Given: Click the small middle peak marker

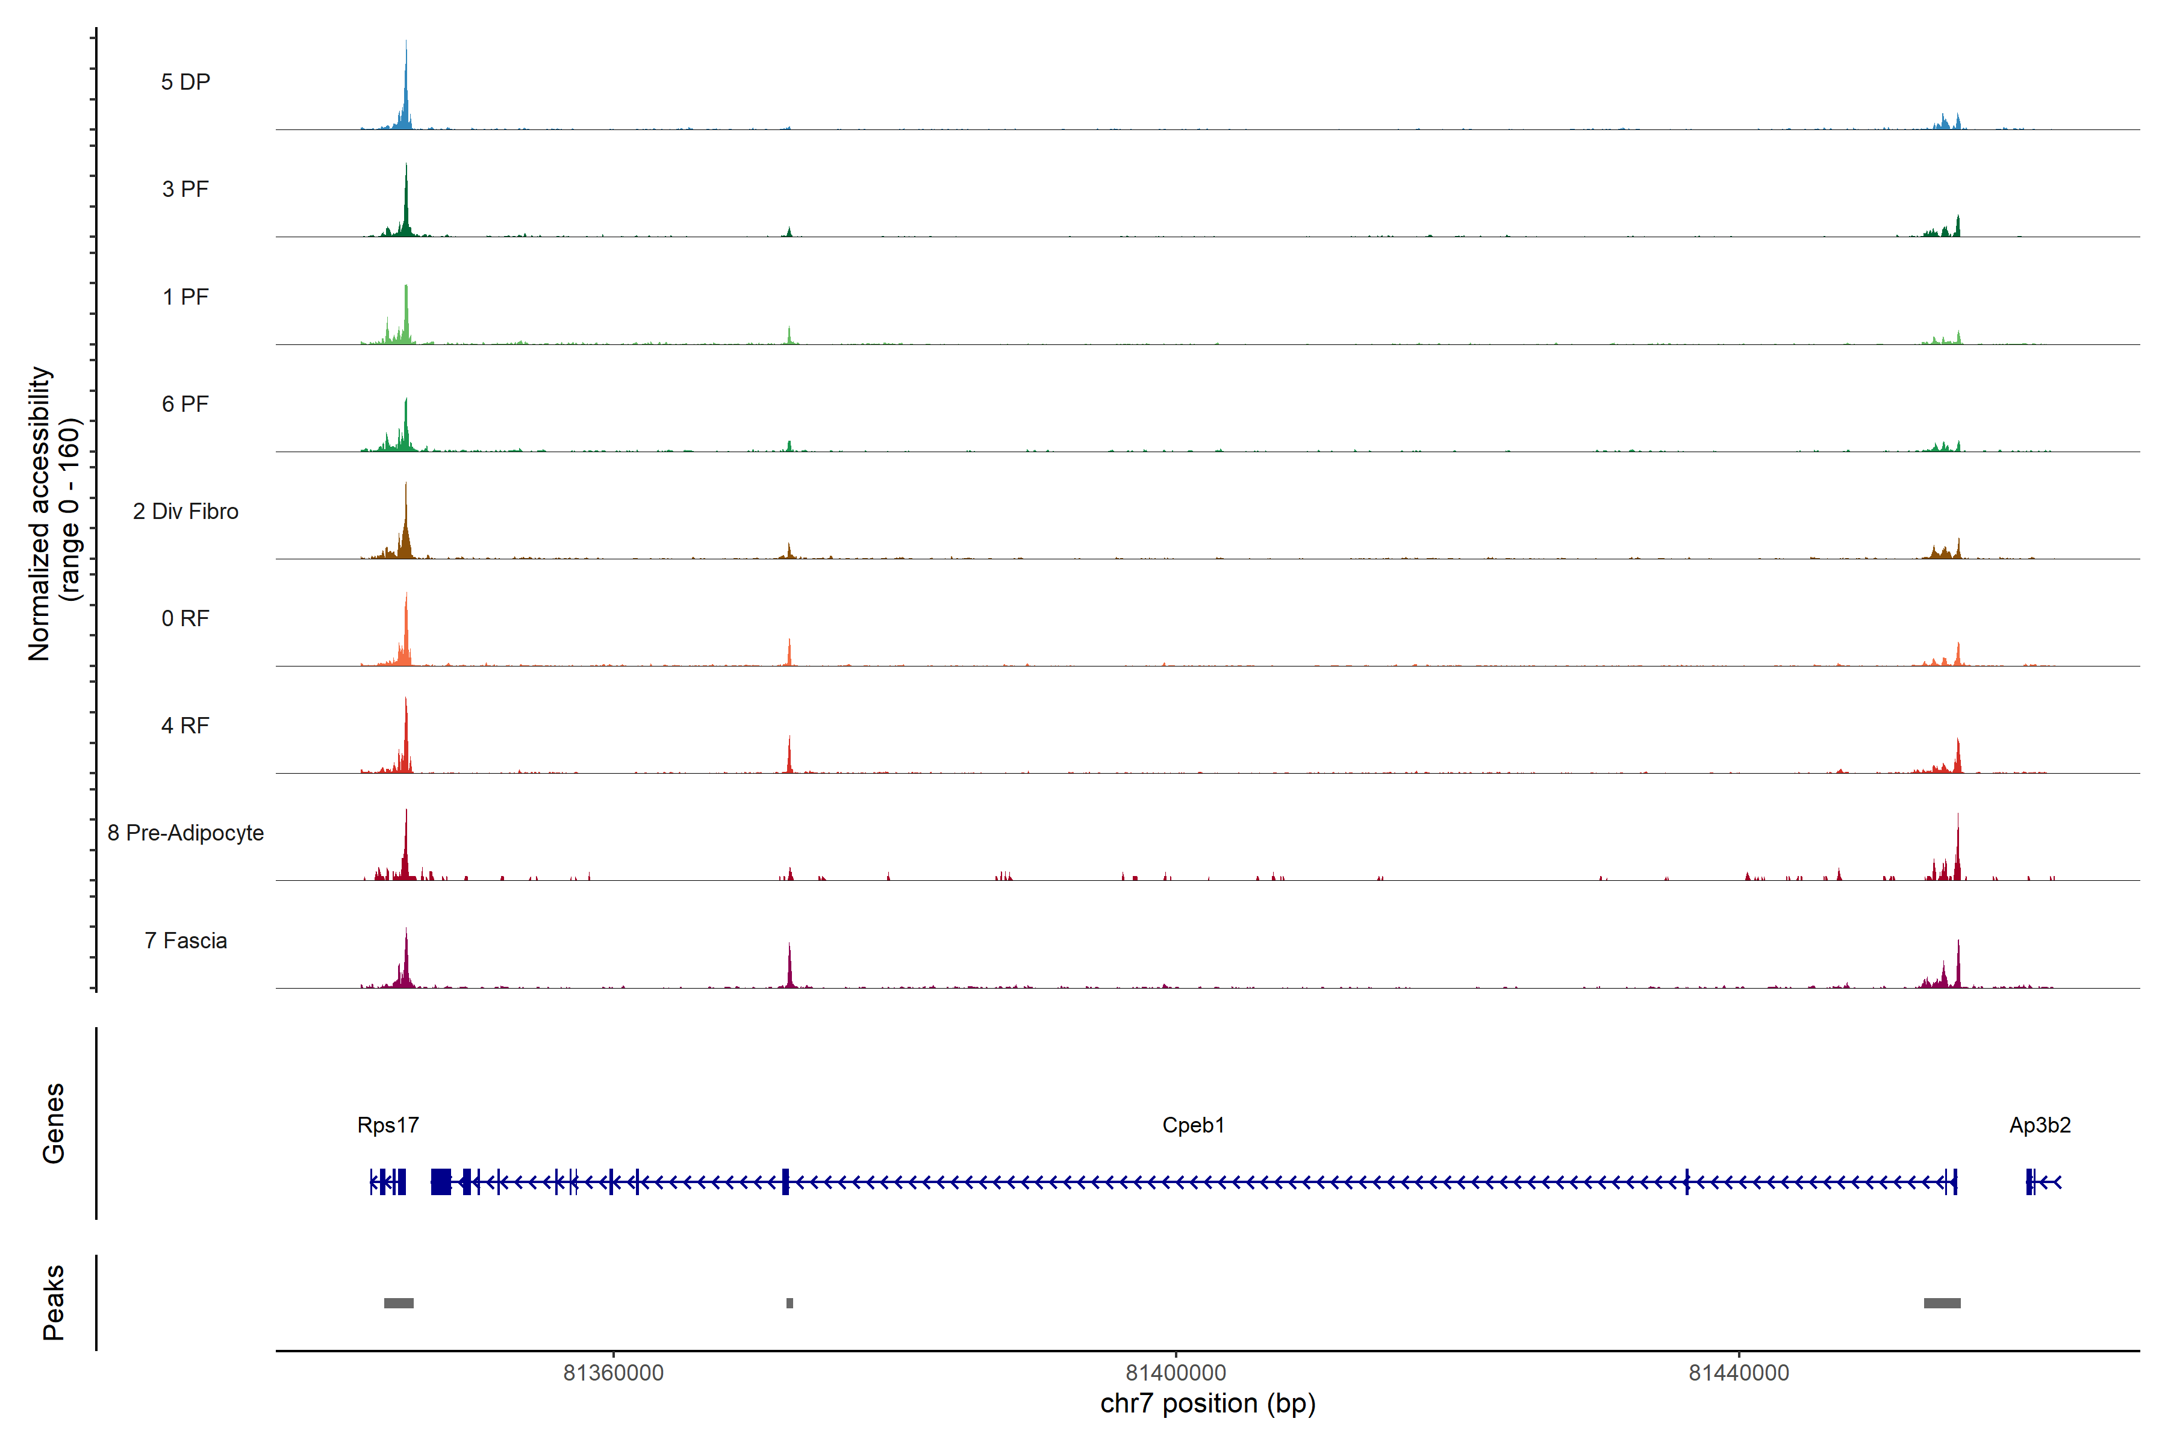Looking at the screenshot, I should [789, 1303].
